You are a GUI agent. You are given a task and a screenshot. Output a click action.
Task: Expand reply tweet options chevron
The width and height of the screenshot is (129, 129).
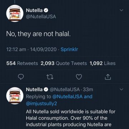tap(121, 89)
